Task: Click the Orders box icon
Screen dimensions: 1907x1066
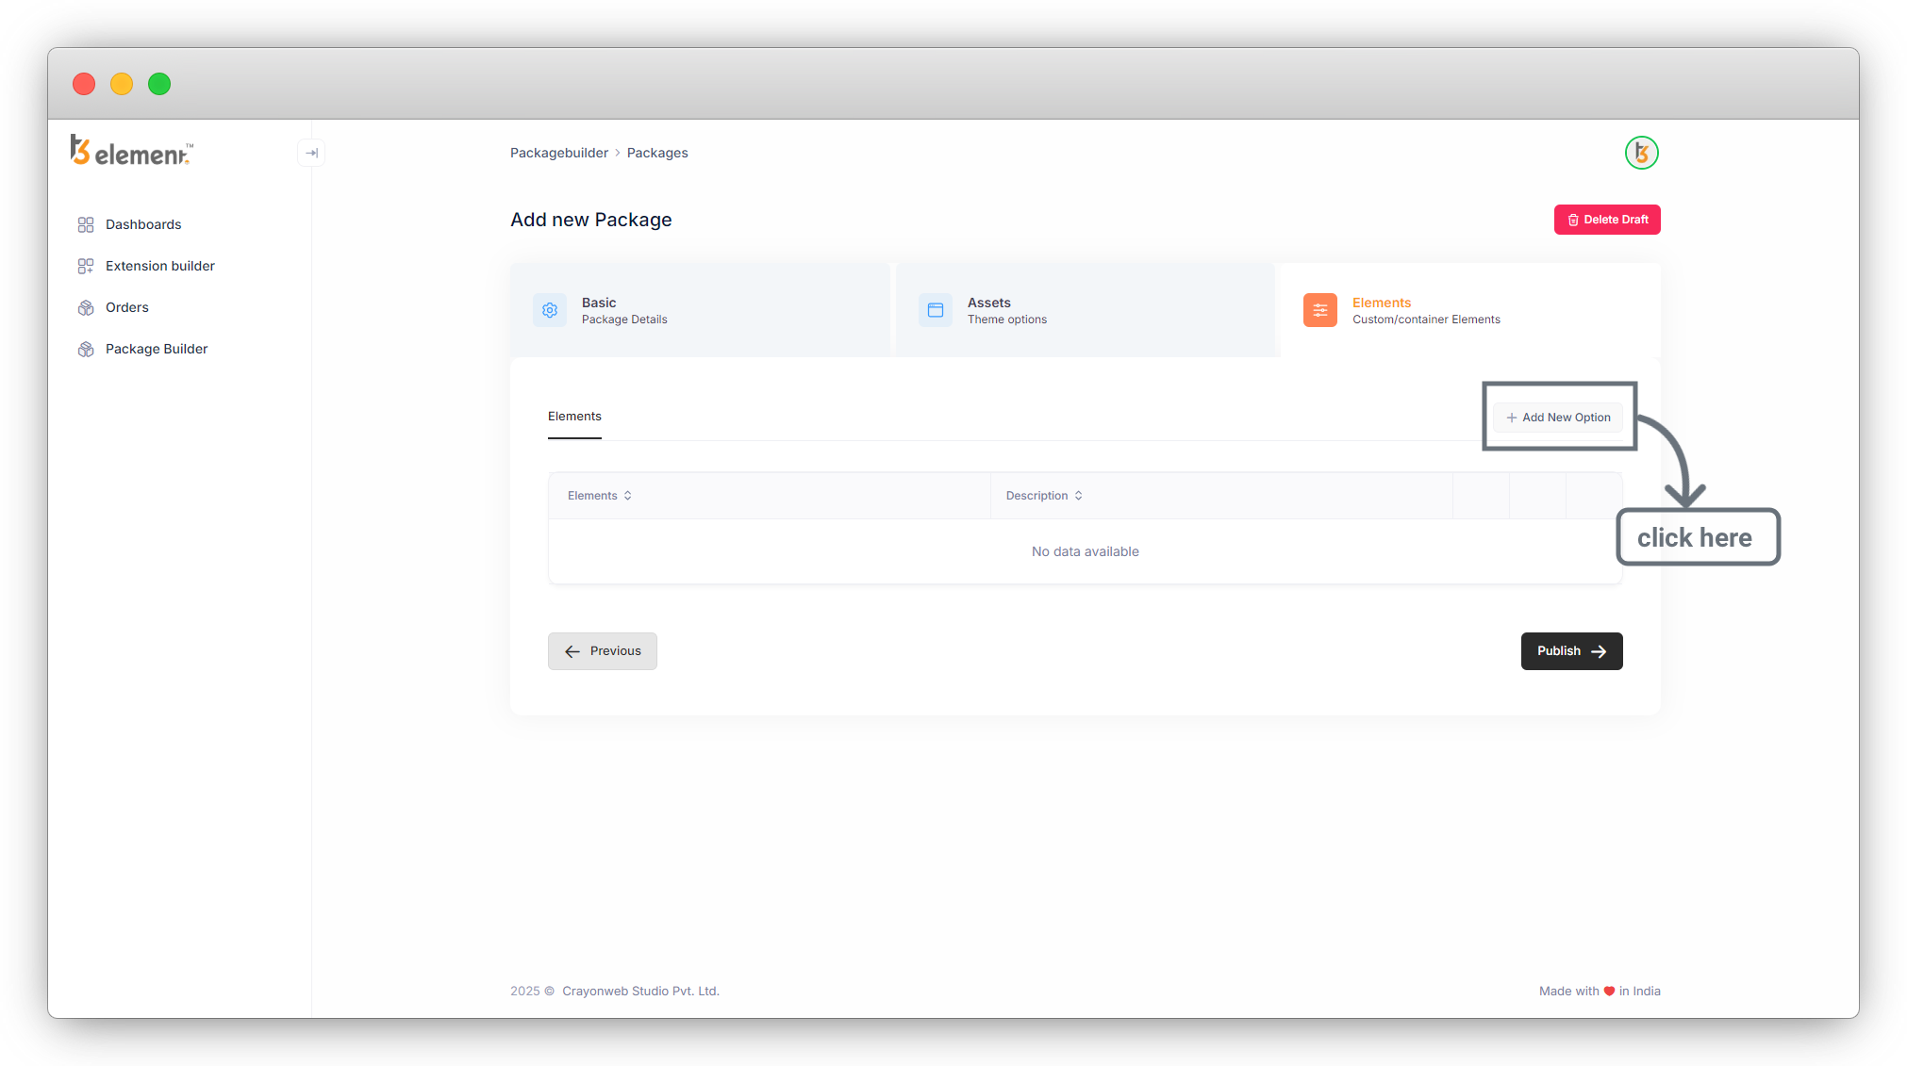Action: [x=86, y=307]
